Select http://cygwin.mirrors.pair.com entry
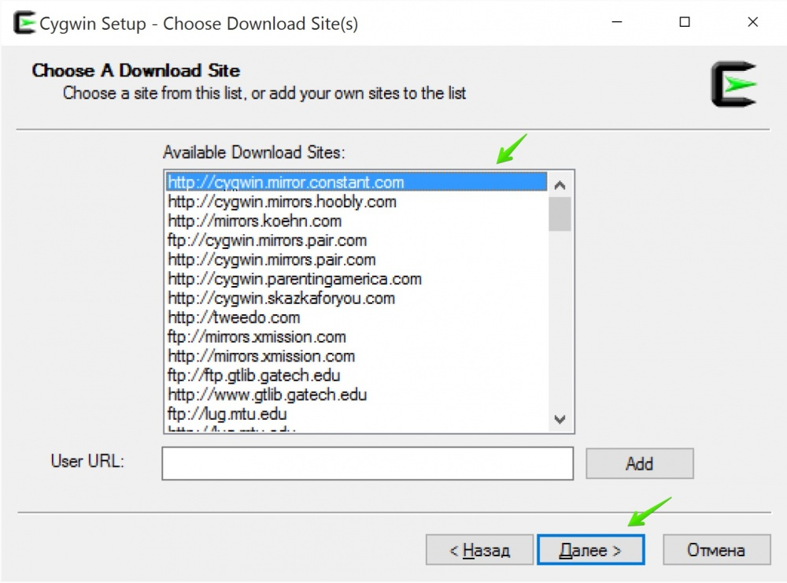The width and height of the screenshot is (787, 583). click(357, 259)
